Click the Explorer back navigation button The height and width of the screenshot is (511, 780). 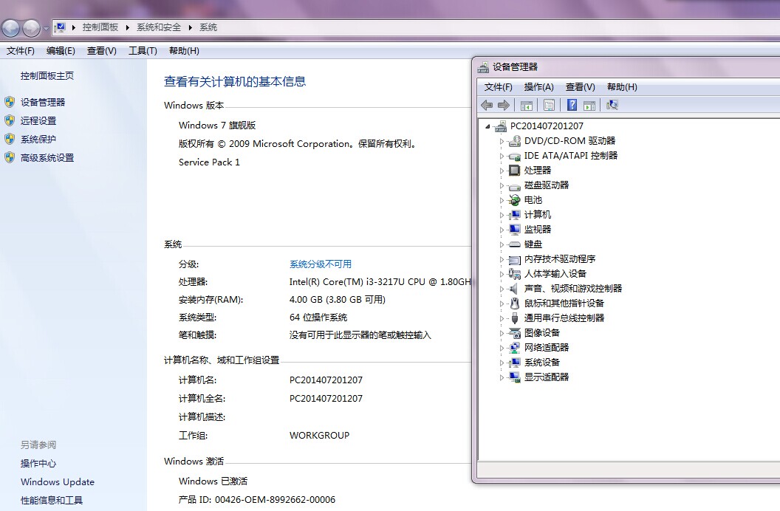pyautogui.click(x=10, y=28)
